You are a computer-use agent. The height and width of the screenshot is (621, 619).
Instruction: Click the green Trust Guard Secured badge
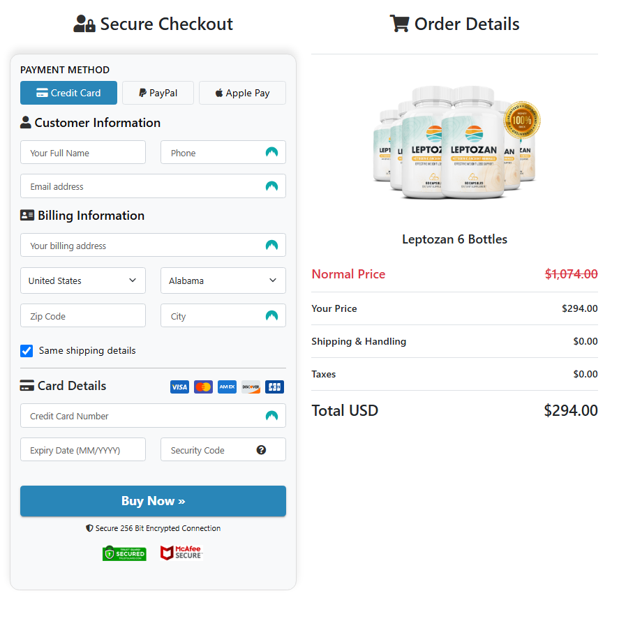point(124,553)
